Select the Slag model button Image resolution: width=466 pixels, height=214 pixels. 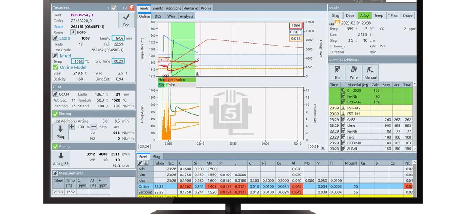pyautogui.click(x=336, y=16)
